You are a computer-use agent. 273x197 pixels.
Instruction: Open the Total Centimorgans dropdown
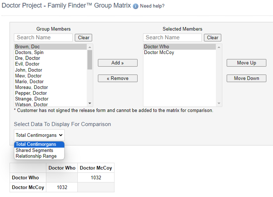point(39,135)
